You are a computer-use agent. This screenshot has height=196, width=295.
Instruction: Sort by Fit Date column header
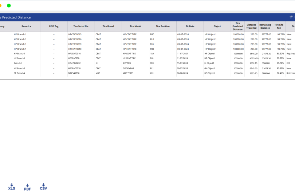[x=190, y=26]
